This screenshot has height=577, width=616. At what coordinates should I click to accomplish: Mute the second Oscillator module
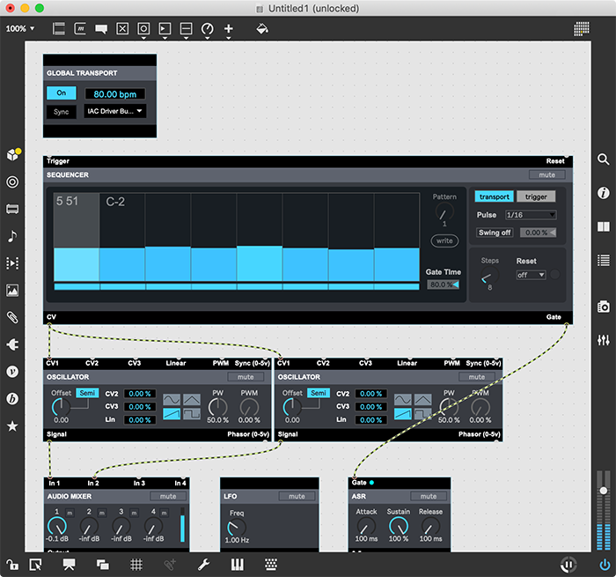[x=477, y=377]
